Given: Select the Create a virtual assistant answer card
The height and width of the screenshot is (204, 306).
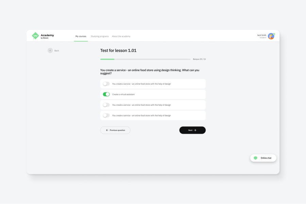Looking at the screenshot, I should (x=153, y=94).
